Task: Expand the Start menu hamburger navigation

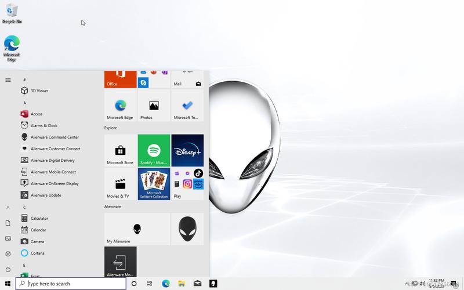Action: pyautogui.click(x=8, y=80)
